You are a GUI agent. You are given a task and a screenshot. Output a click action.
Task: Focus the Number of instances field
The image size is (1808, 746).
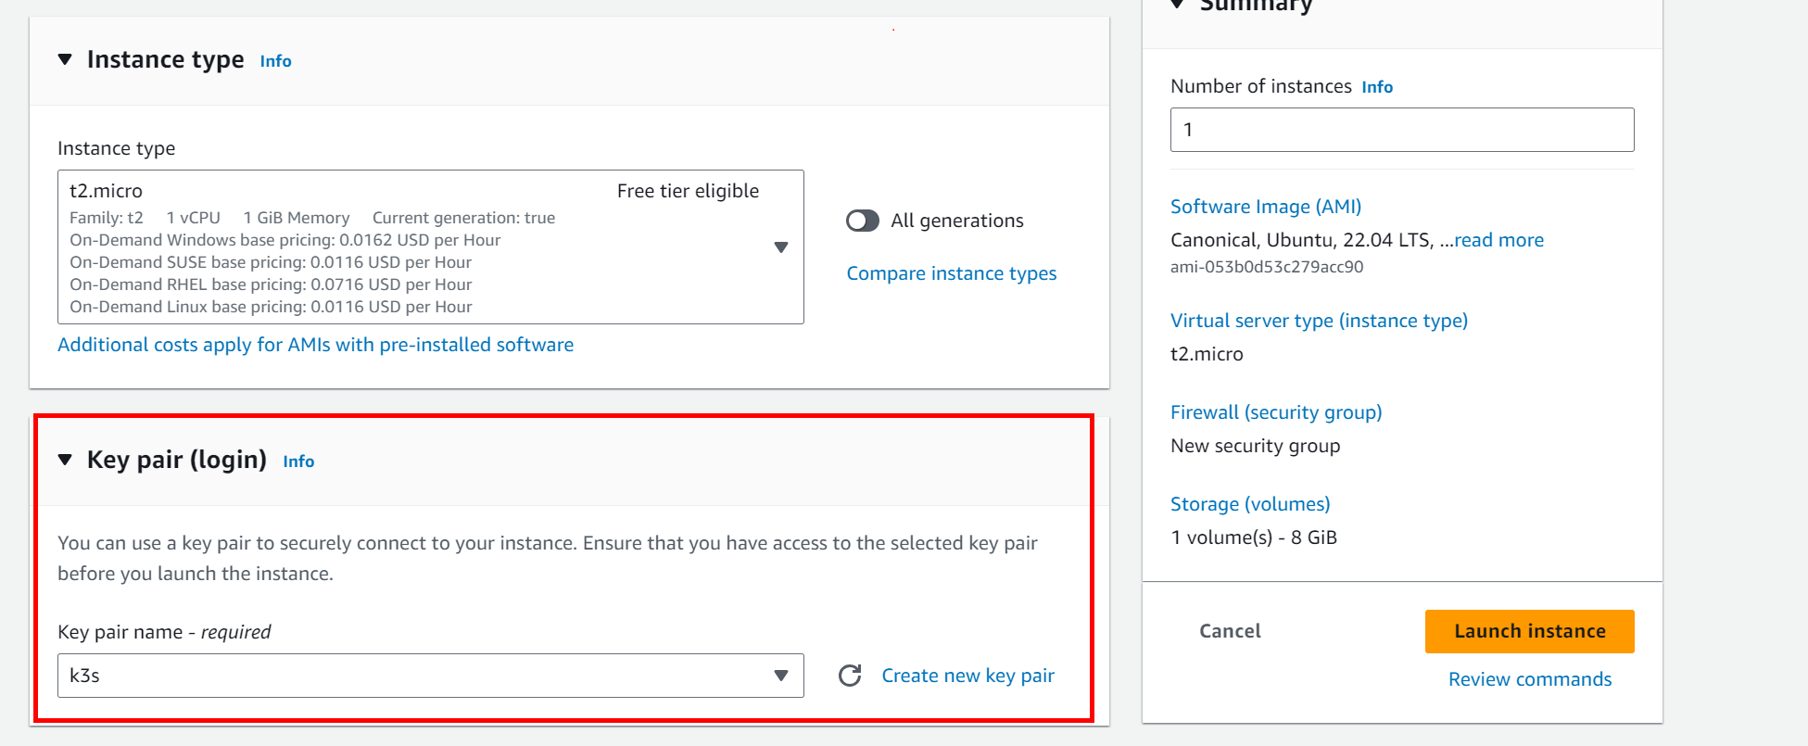[x=1402, y=130]
